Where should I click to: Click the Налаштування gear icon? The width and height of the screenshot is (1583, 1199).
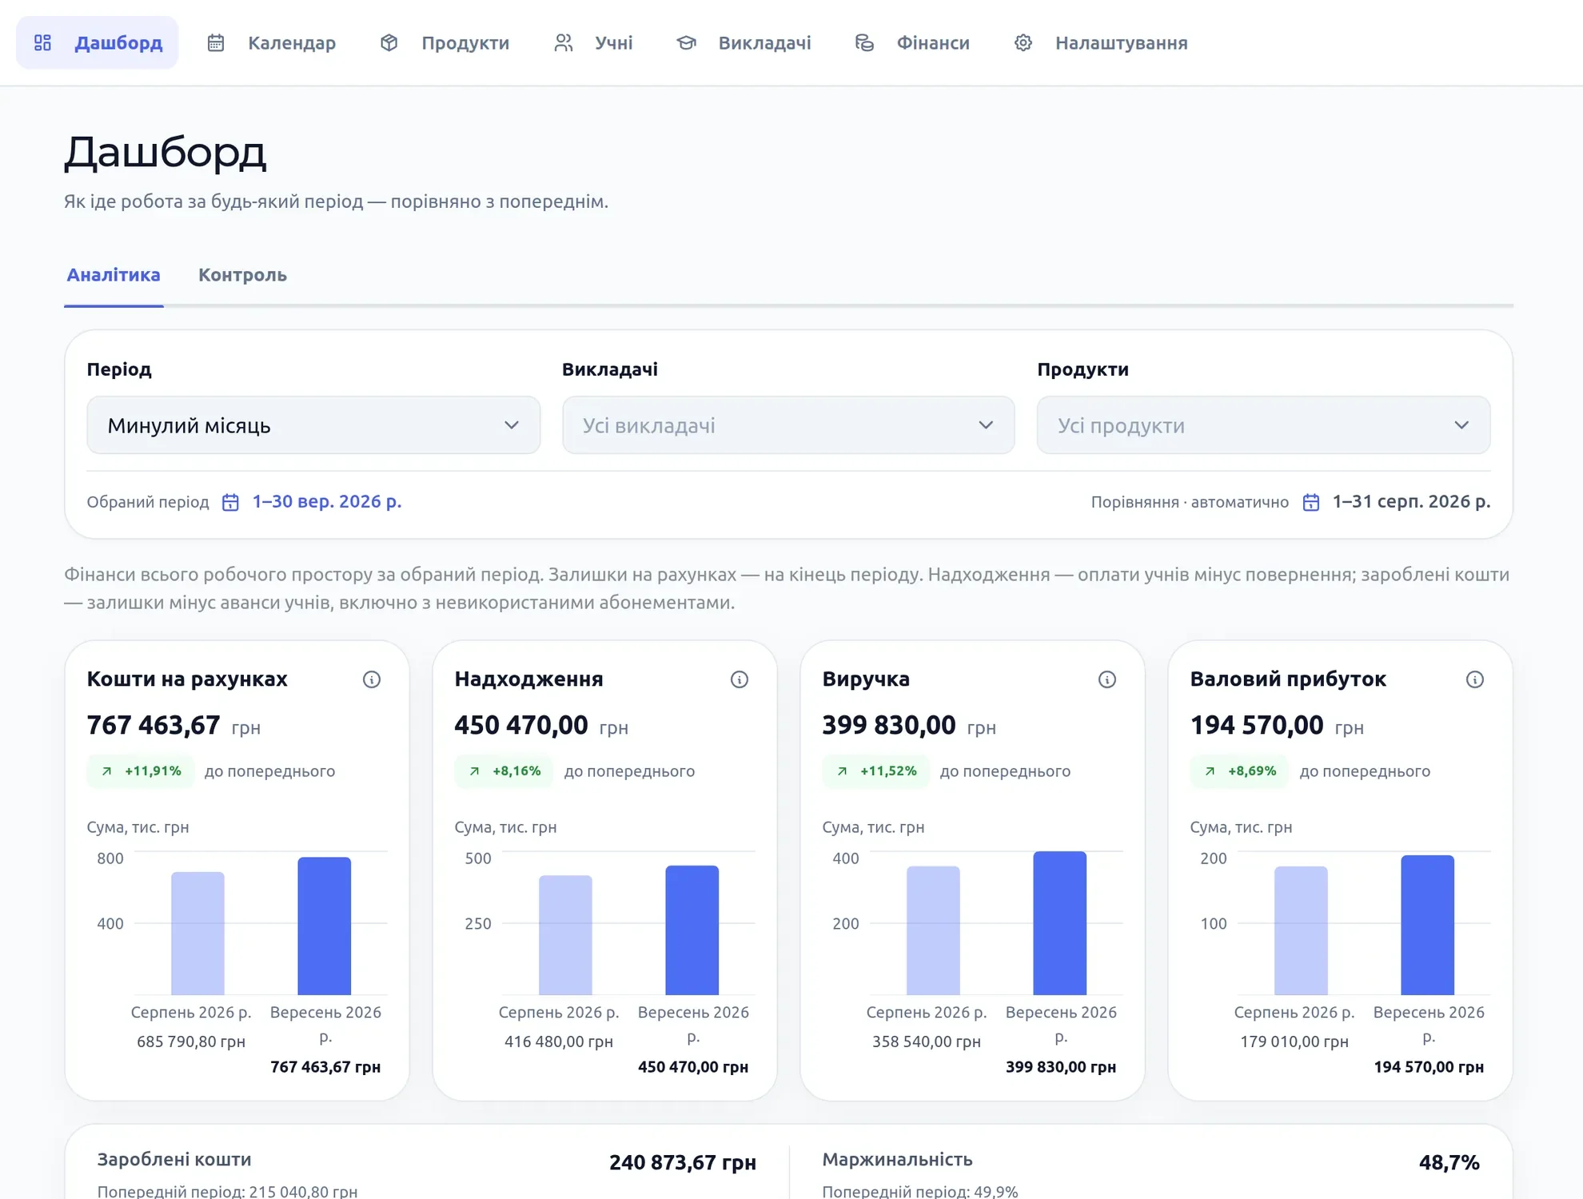pos(1023,42)
